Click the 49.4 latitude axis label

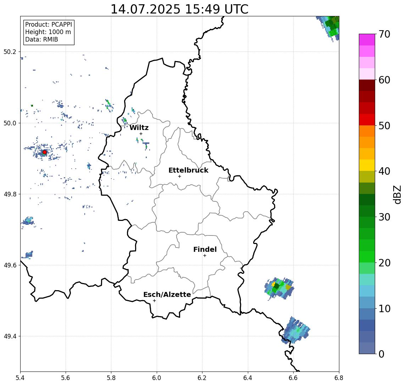click(10, 336)
